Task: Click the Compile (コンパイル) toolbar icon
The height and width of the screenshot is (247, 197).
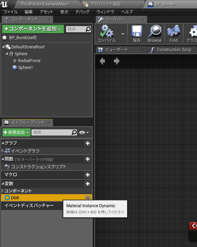Action: coord(107,31)
